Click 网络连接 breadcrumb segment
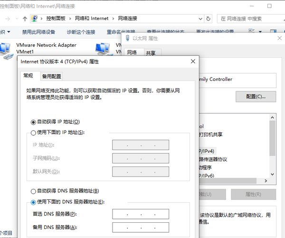This screenshot has height=238, width=285. pos(128,19)
